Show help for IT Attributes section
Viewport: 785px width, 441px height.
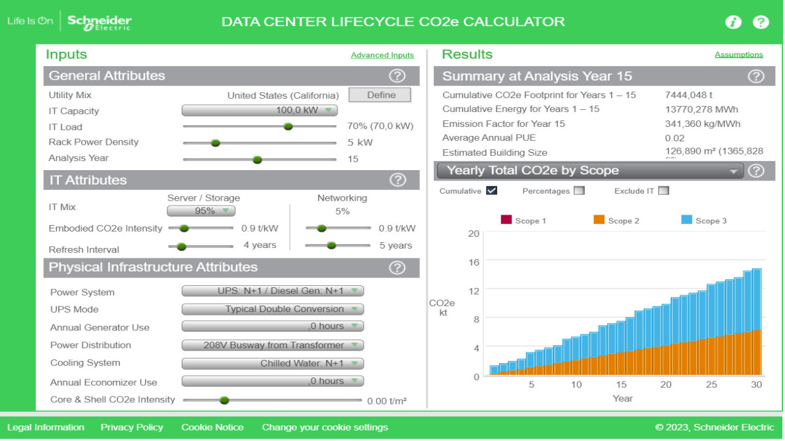click(x=397, y=180)
